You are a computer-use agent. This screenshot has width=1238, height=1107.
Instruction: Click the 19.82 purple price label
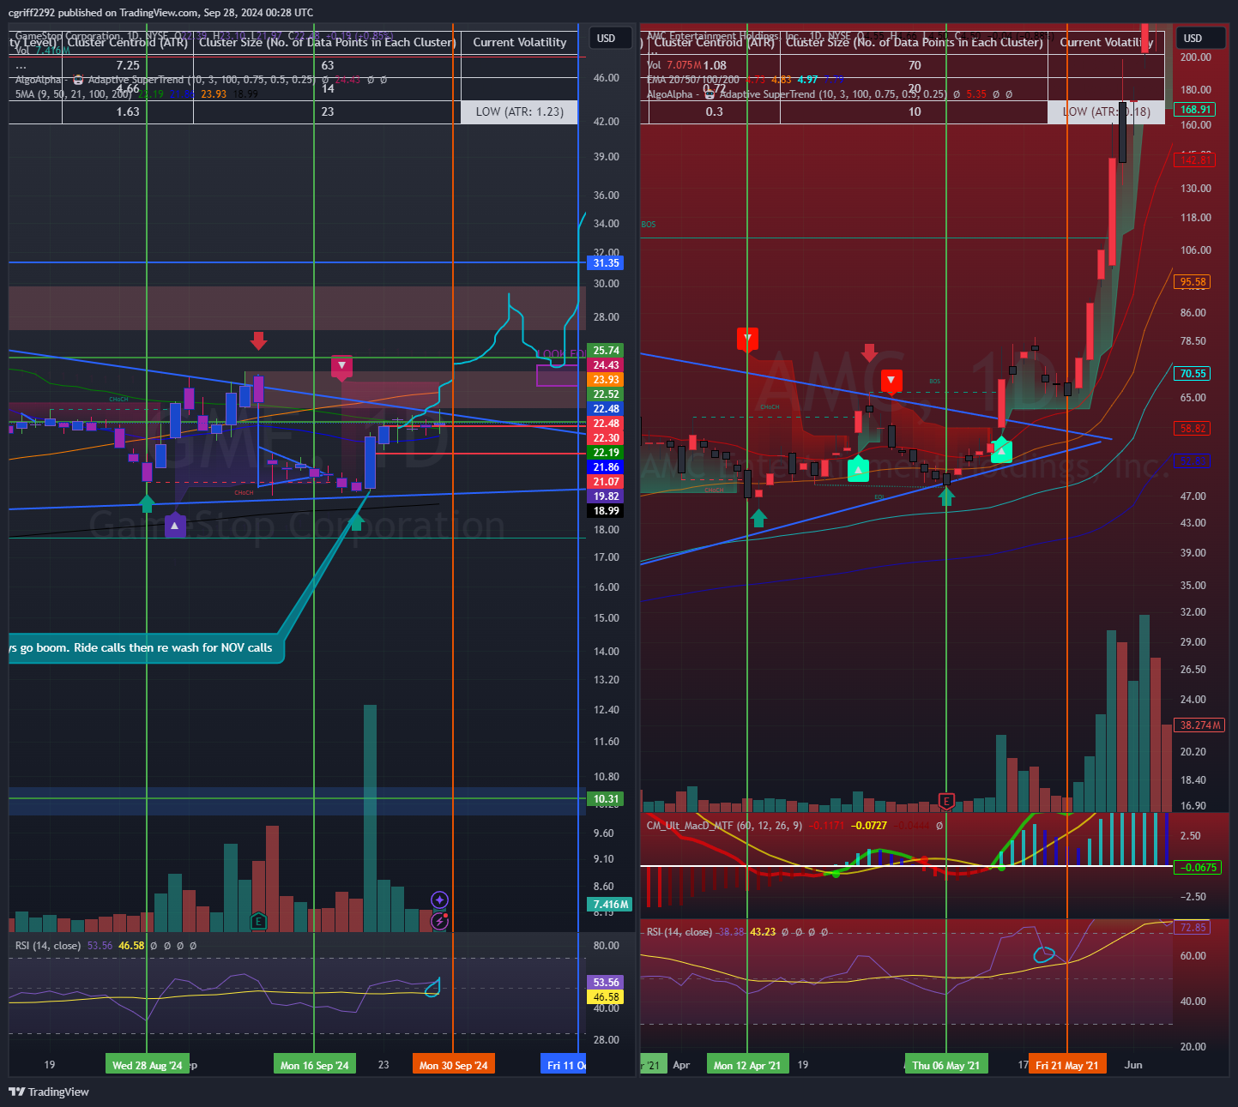coord(607,496)
